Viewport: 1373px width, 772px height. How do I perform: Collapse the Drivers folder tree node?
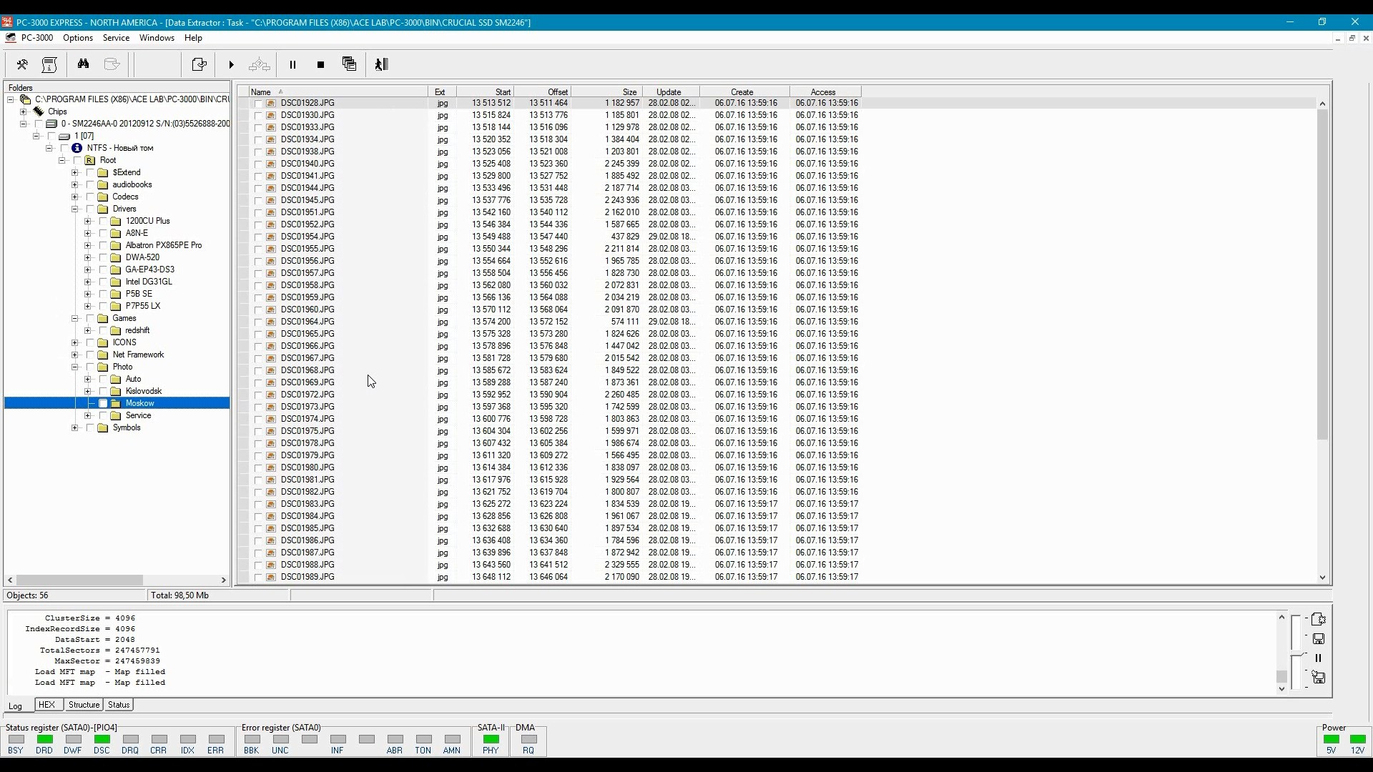75,209
